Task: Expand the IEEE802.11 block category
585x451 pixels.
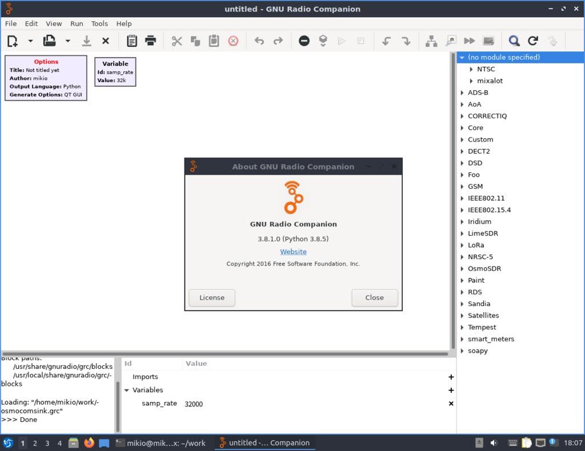Action: click(462, 198)
